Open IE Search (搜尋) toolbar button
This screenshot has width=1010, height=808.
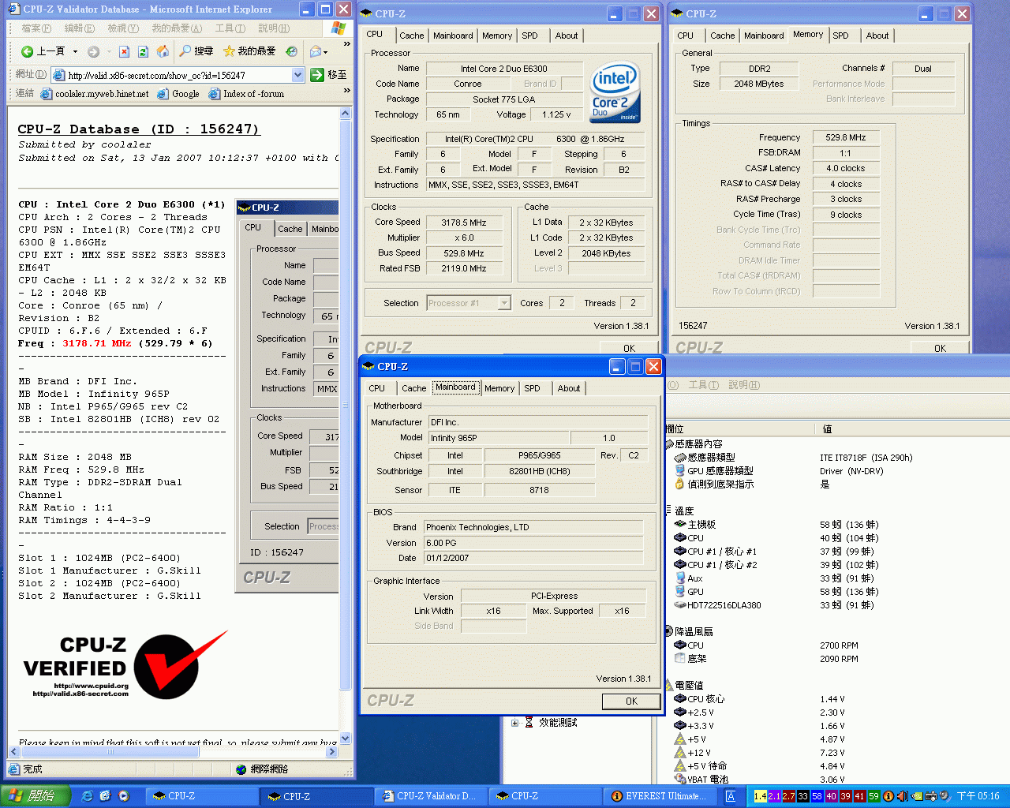click(x=196, y=51)
